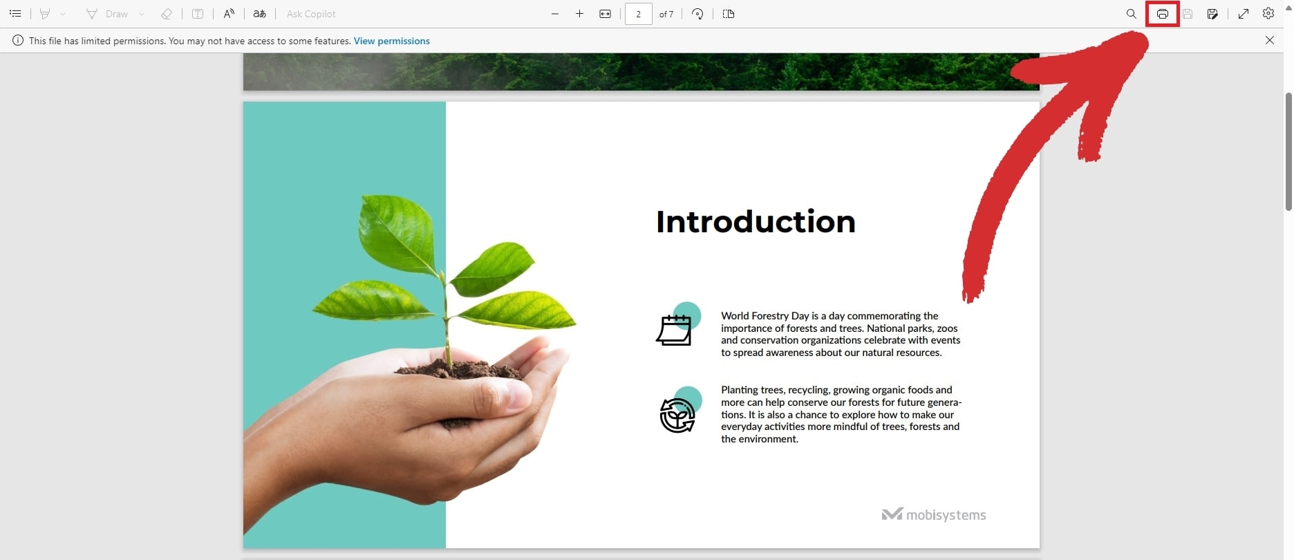Toggle fit to width view
The height and width of the screenshot is (560, 1294).
[606, 14]
